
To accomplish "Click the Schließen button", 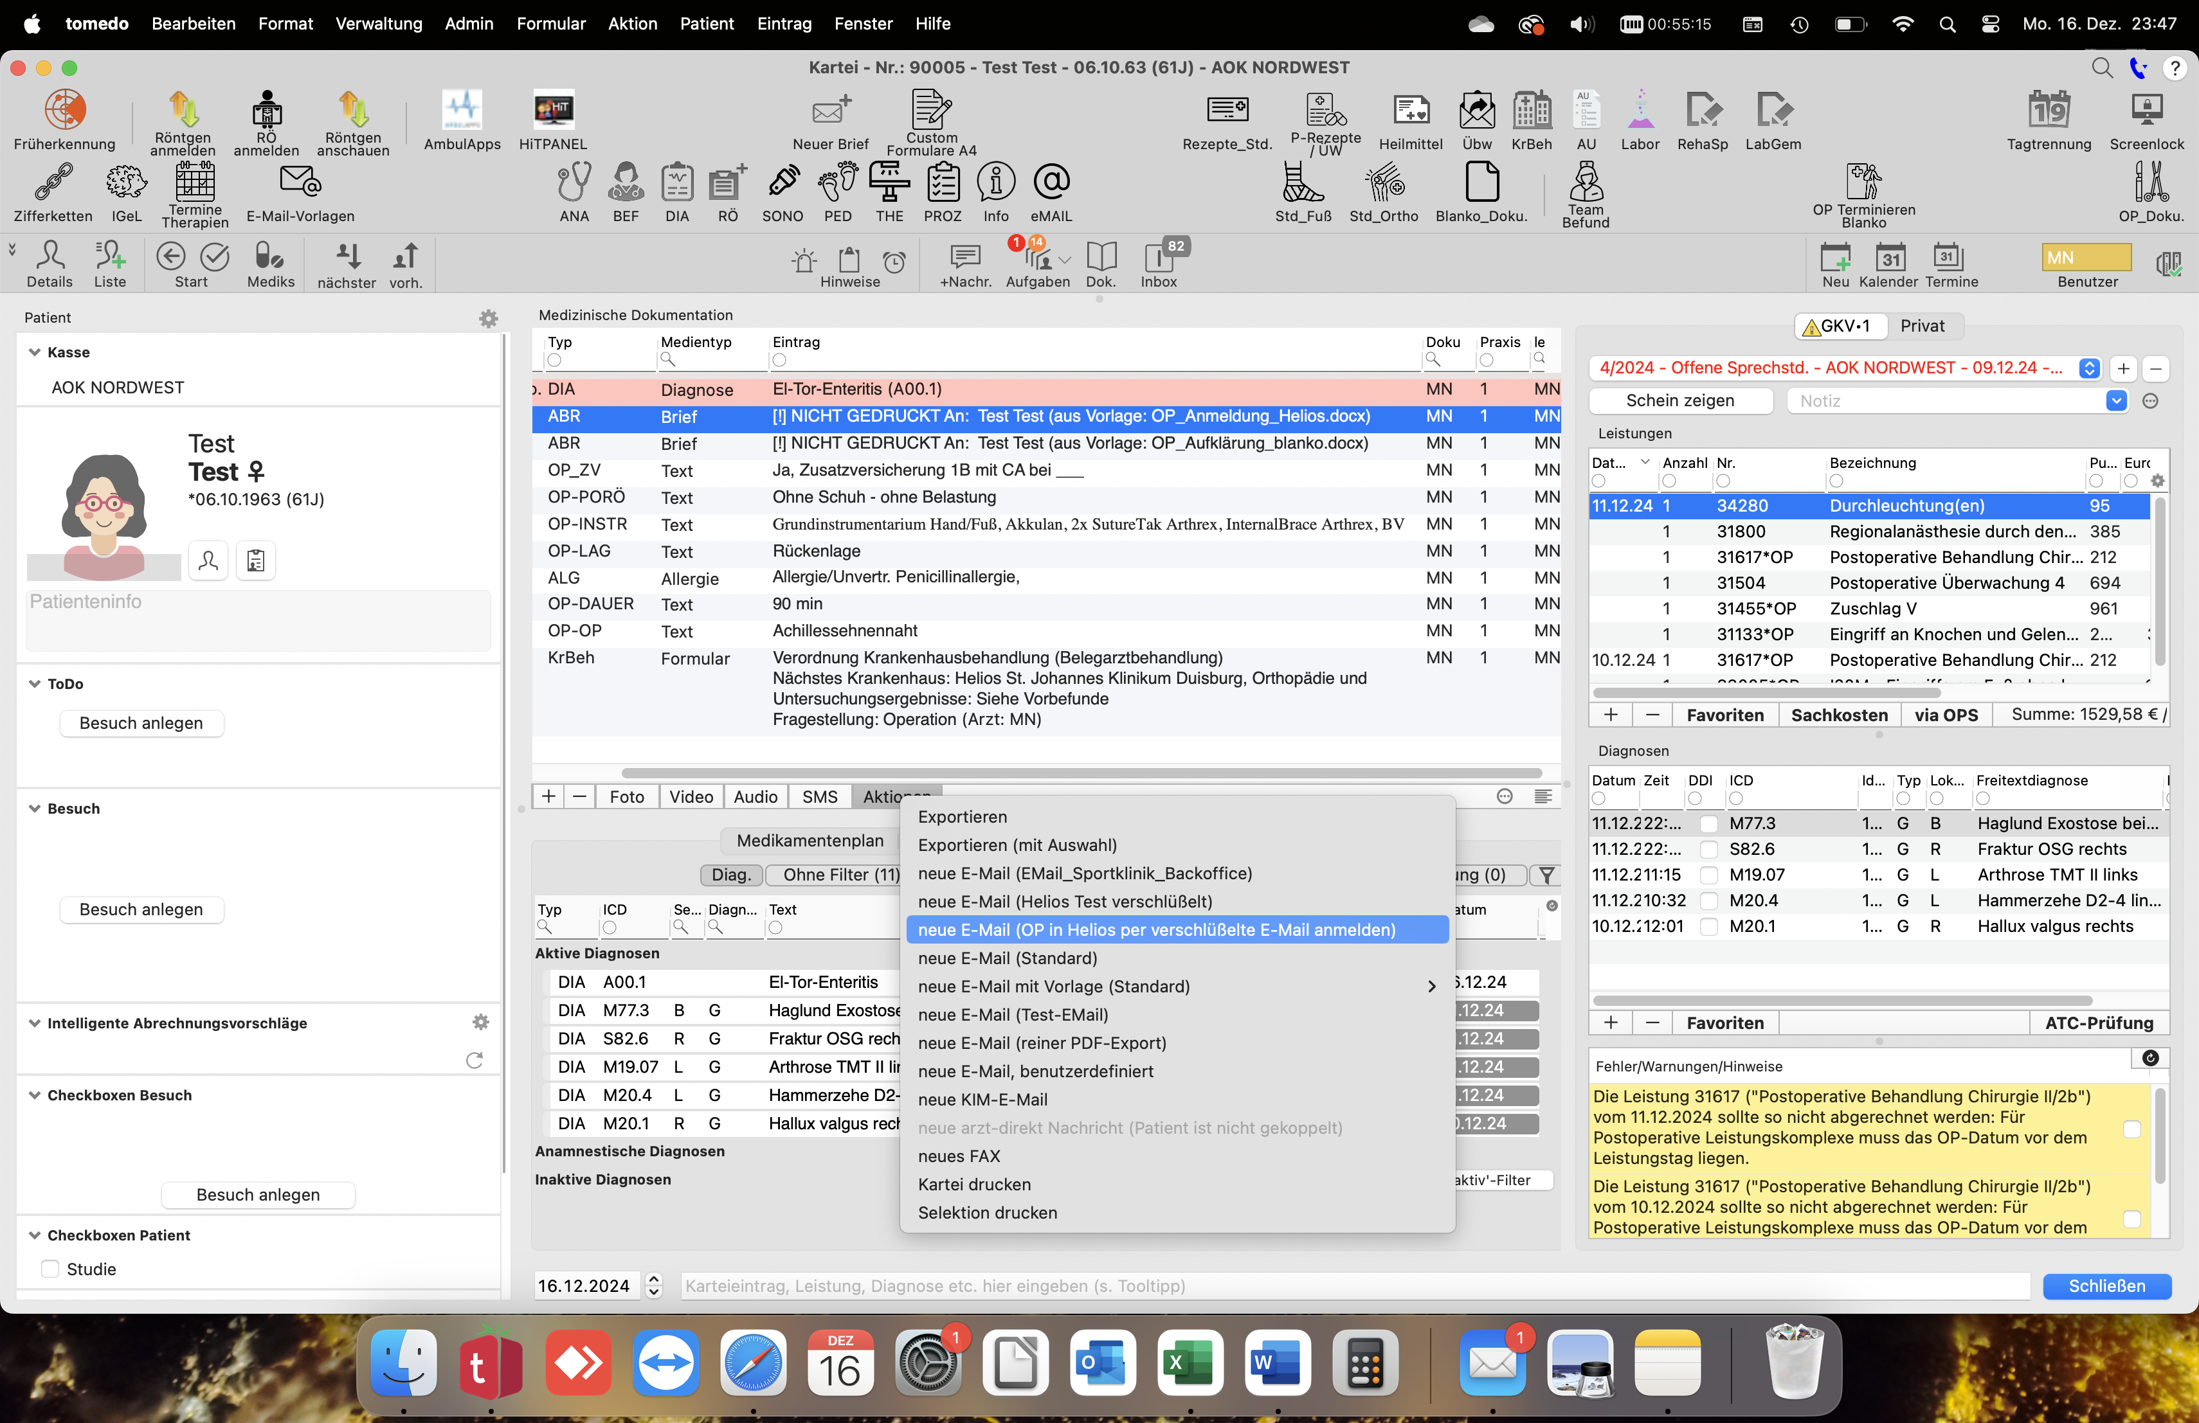I will pos(2106,1285).
